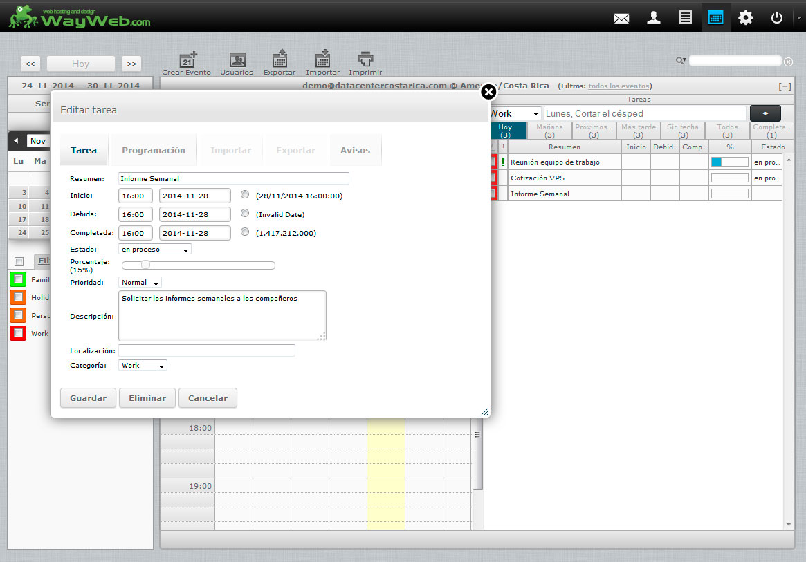
Task: Open the Prioridad Normal dropdown
Action: pos(140,283)
